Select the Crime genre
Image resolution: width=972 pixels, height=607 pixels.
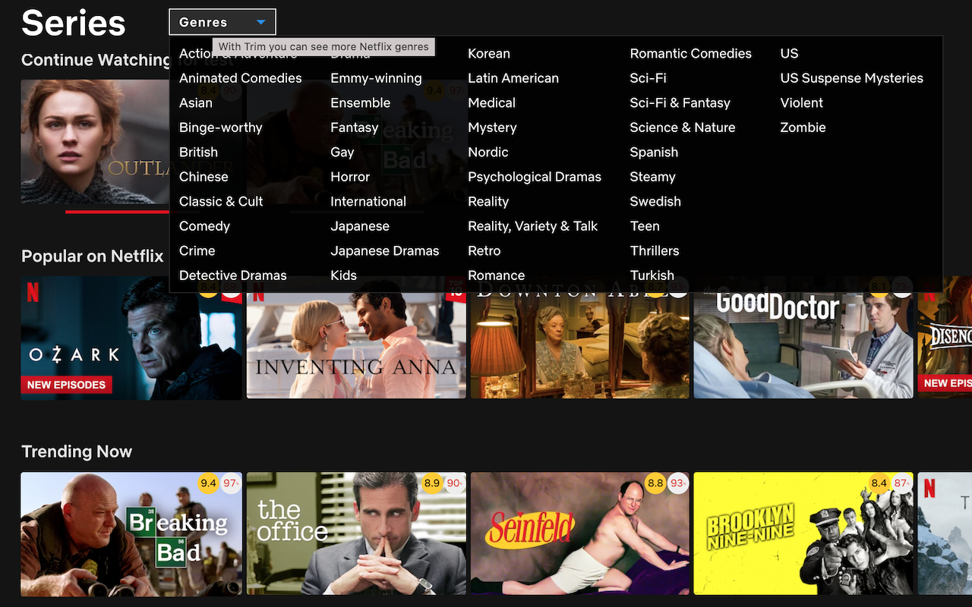point(197,250)
